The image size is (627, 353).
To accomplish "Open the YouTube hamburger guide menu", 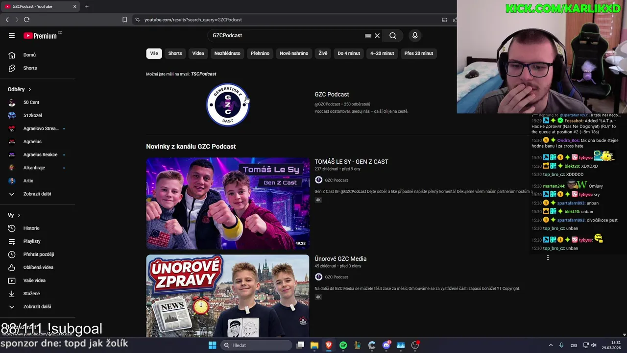I will tap(12, 35).
